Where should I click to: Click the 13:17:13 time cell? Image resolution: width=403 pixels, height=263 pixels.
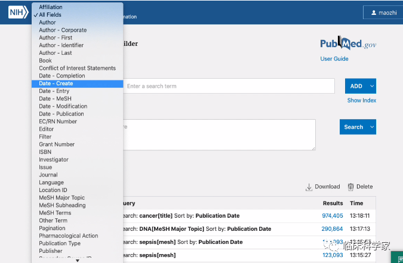click(360, 229)
